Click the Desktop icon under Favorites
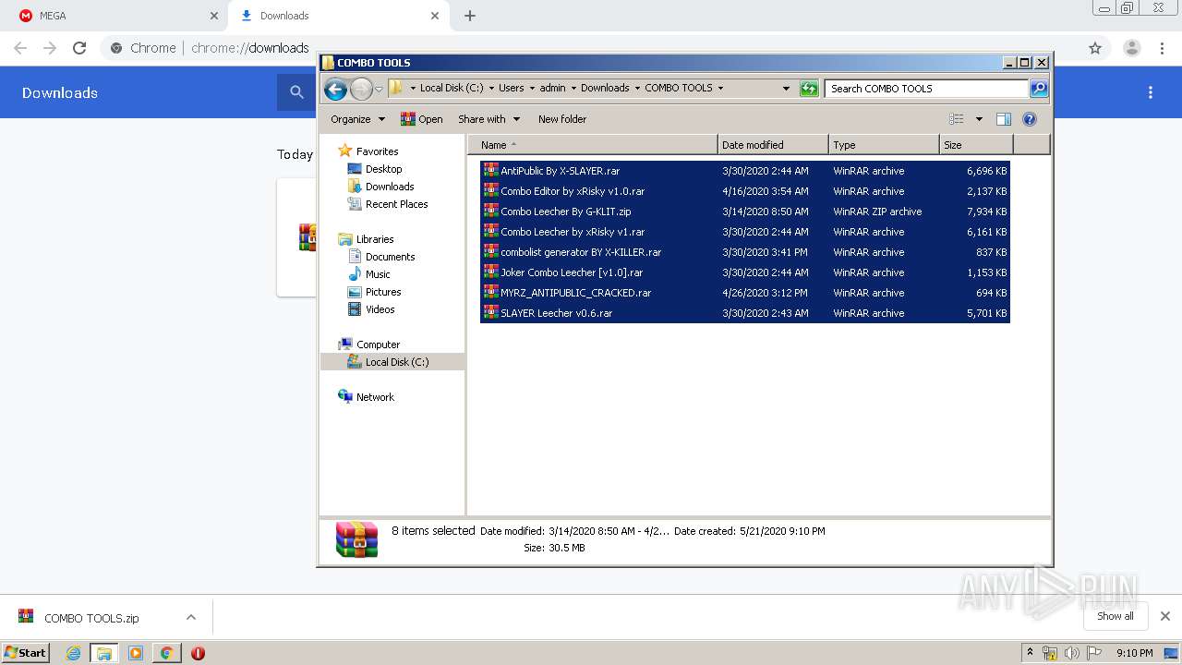This screenshot has width=1182, height=665. (355, 169)
